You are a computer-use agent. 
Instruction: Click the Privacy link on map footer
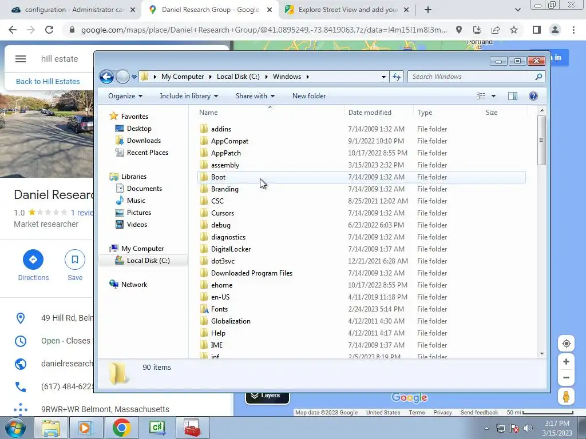click(442, 413)
